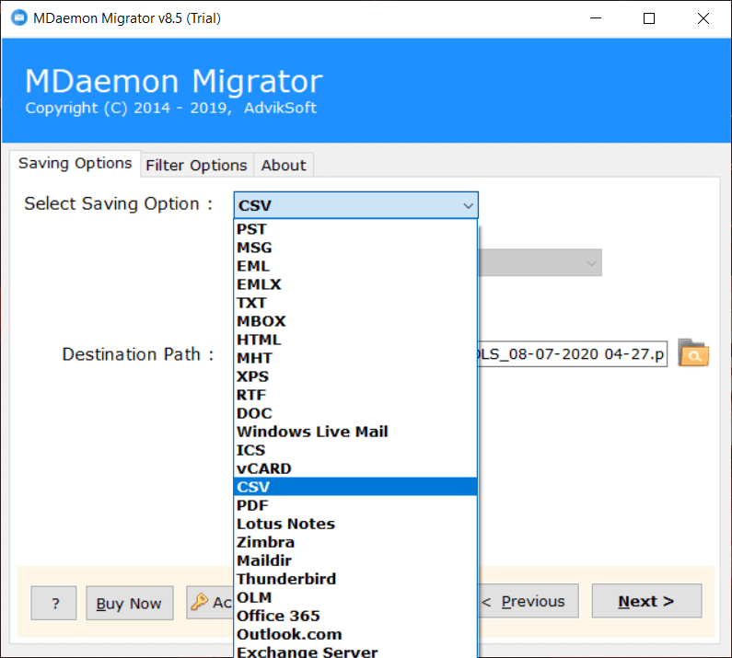Click the folder browse icon beside Destination Path
The width and height of the screenshot is (732, 658).
[x=693, y=353]
